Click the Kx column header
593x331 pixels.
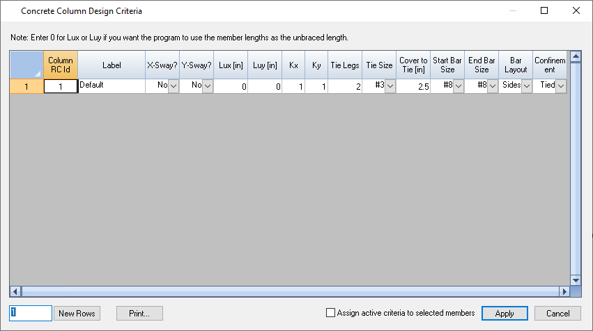point(293,65)
